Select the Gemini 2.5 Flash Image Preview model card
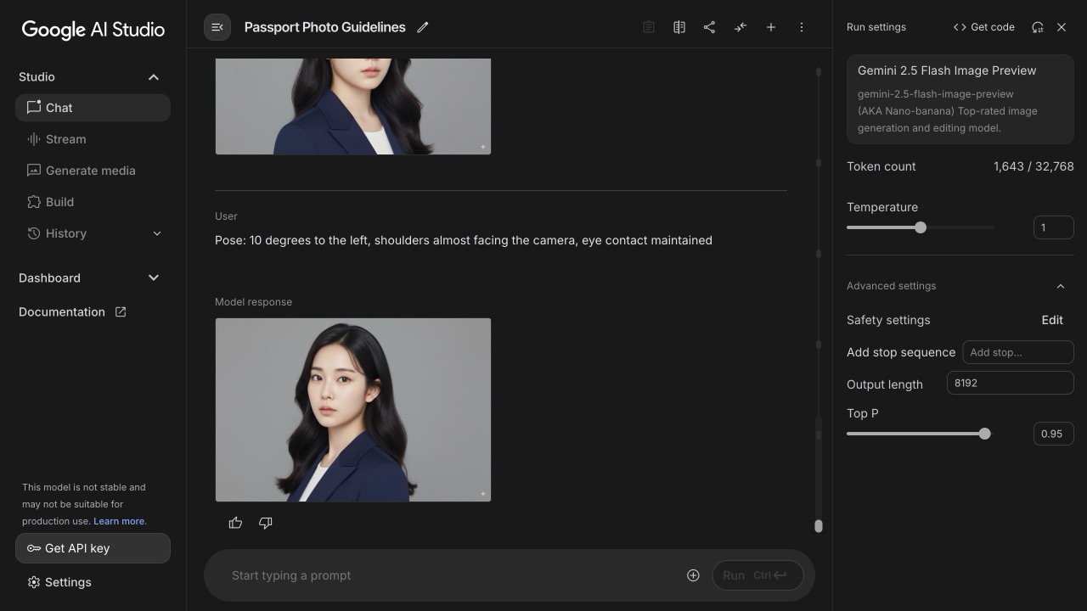Viewport: 1087px width, 611px height. (x=960, y=99)
